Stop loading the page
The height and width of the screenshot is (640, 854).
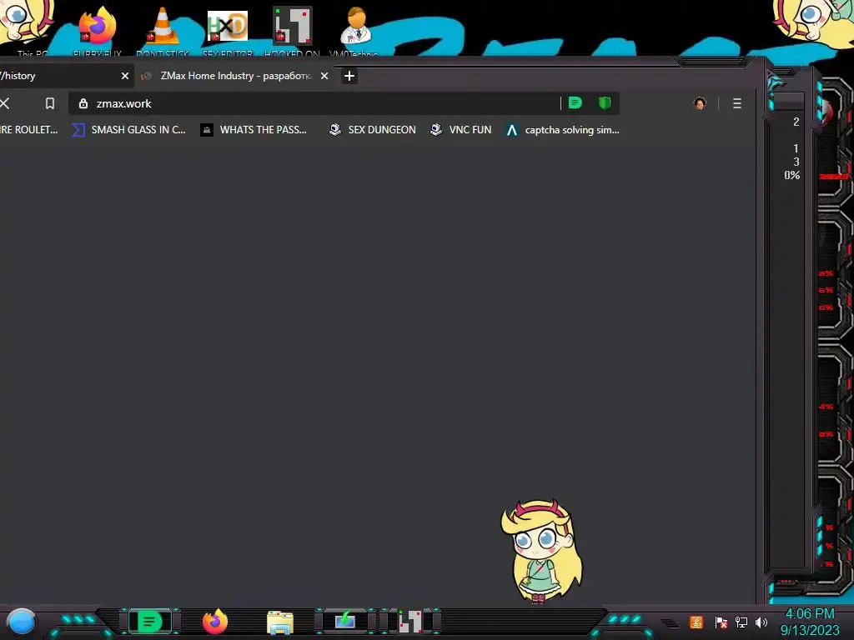(x=5, y=103)
